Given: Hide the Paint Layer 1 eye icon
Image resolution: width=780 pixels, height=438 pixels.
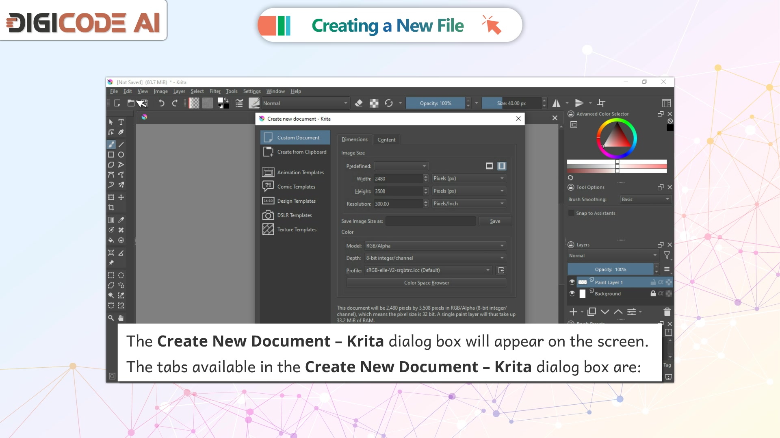Looking at the screenshot, I should (572, 282).
